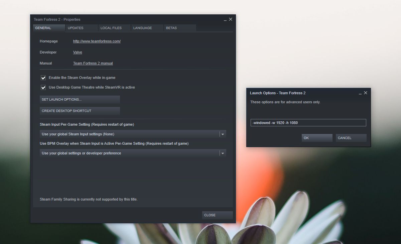Click the SET LAUNCH OPTIONS button
Screen dimensions: 401x244
pos(80,99)
